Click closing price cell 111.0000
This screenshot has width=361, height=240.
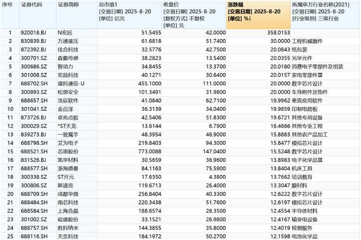pyautogui.click(x=214, y=84)
